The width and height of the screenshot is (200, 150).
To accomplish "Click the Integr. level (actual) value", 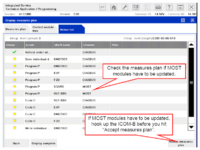I will click(x=40, y=38).
